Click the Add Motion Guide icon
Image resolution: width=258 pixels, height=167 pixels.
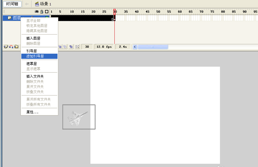pos(11,47)
